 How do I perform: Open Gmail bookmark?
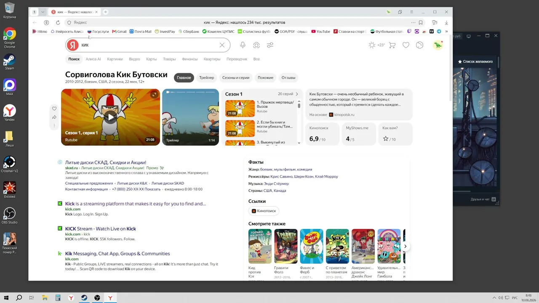pyautogui.click(x=119, y=32)
